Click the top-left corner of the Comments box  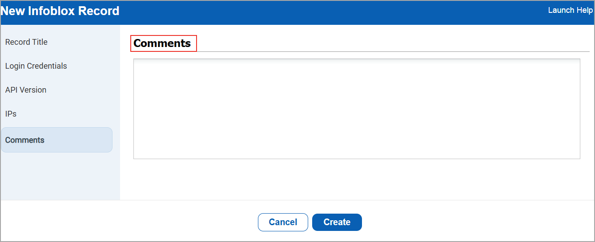pos(135,60)
